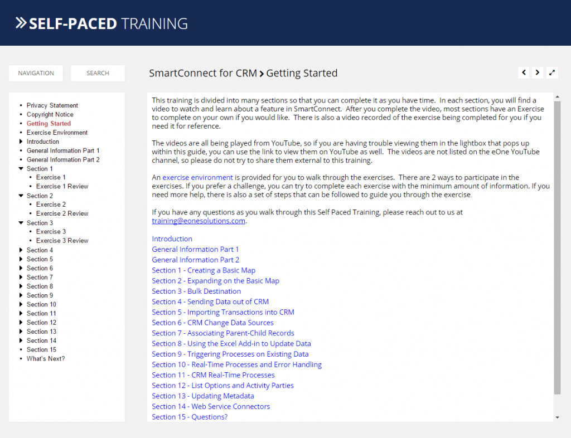Image resolution: width=571 pixels, height=438 pixels.
Task: Expand Section 8 in the navigation tree
Action: click(x=21, y=286)
